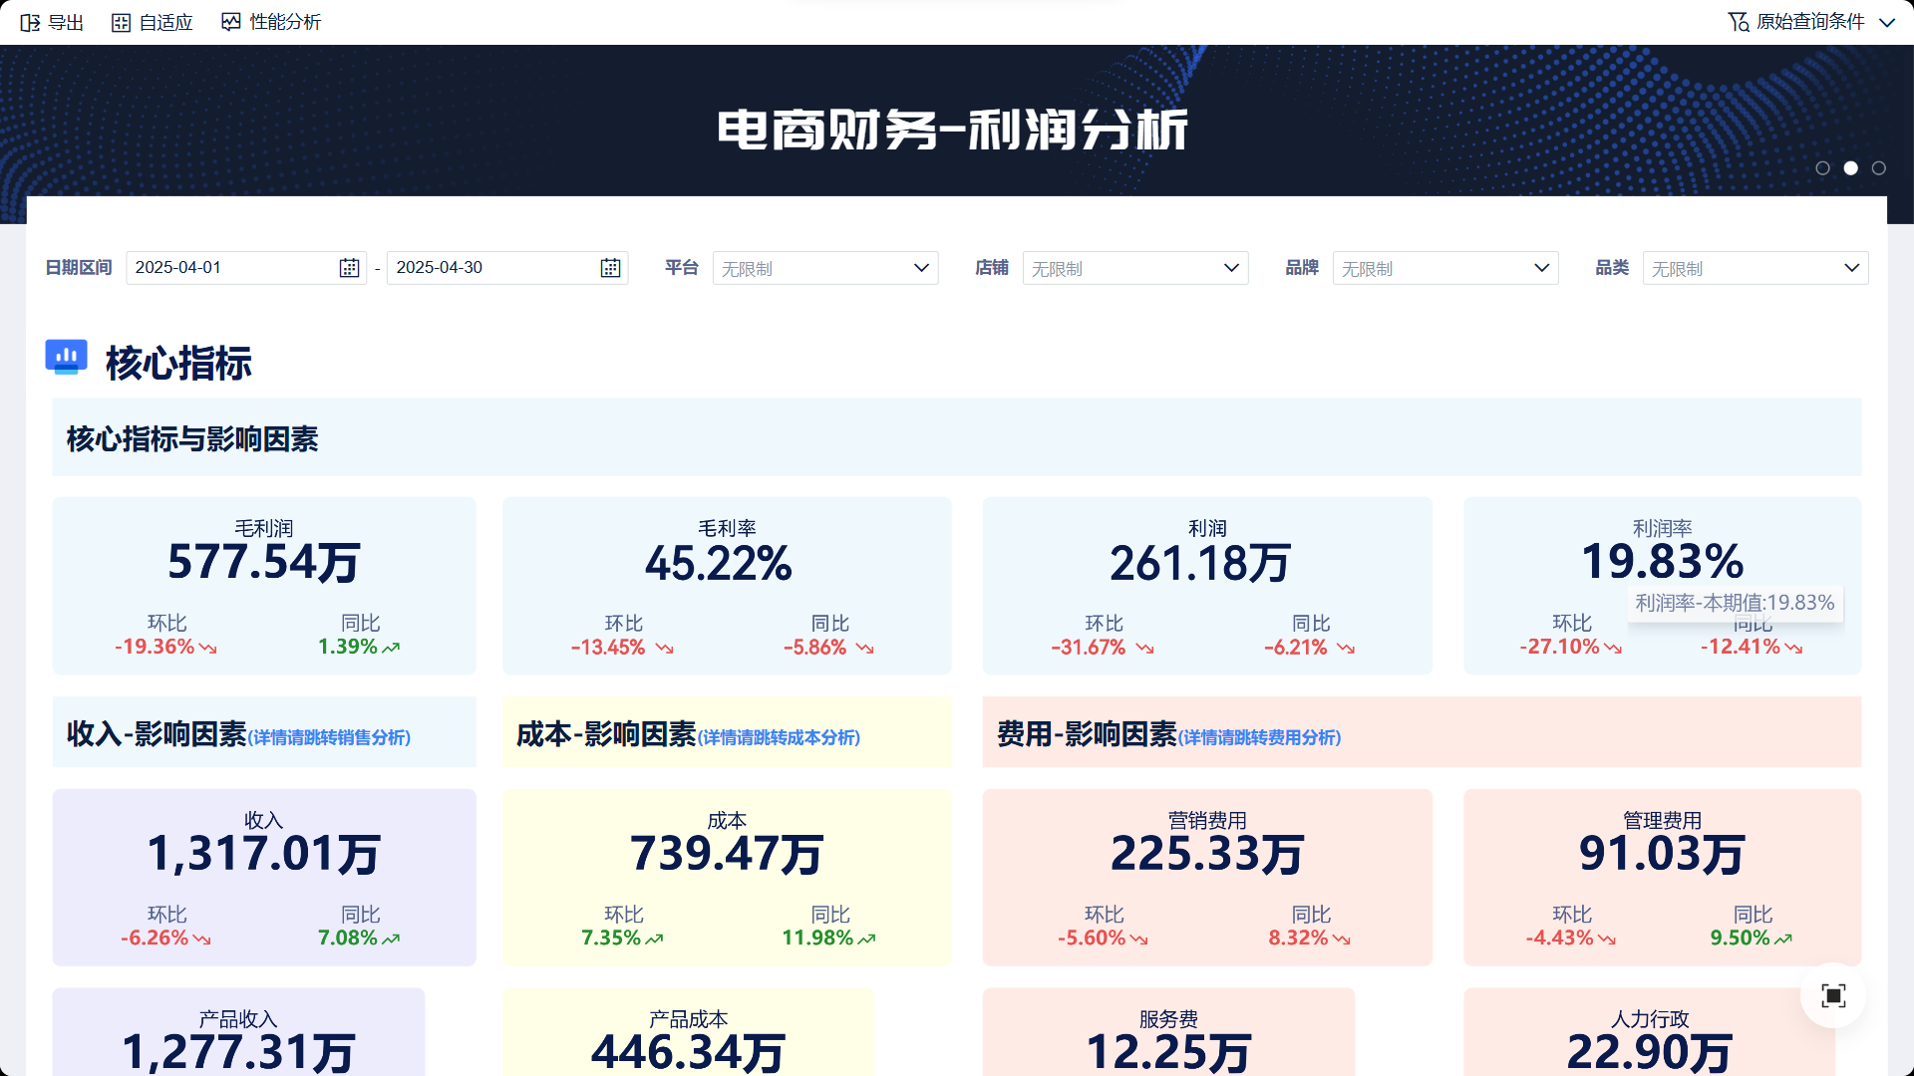Select the second banner carousel dot

pos(1850,168)
